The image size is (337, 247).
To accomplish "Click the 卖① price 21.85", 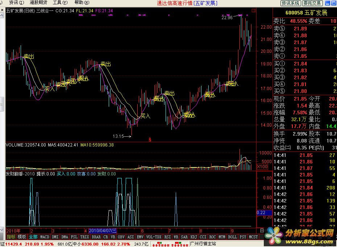I will 300,56.
